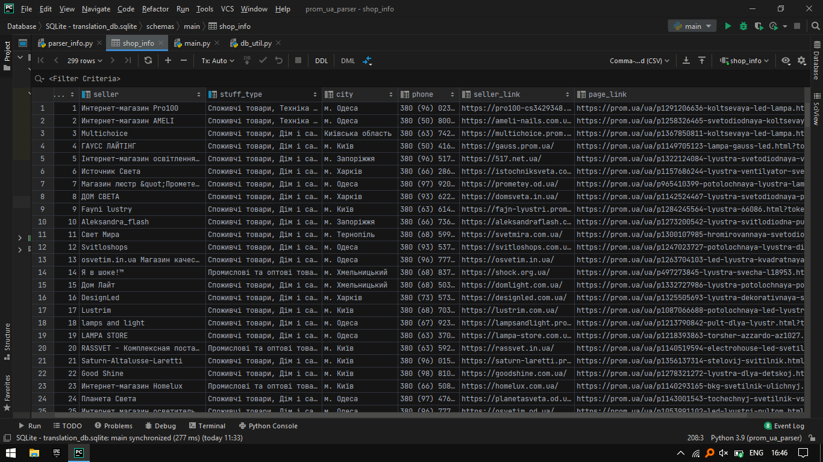This screenshot has width=823, height=462.
Task: Roll back changes with undo arrow
Action: [278, 61]
